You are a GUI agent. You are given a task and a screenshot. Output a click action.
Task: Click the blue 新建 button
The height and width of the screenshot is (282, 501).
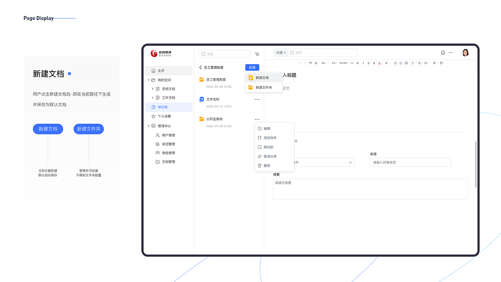(x=252, y=67)
